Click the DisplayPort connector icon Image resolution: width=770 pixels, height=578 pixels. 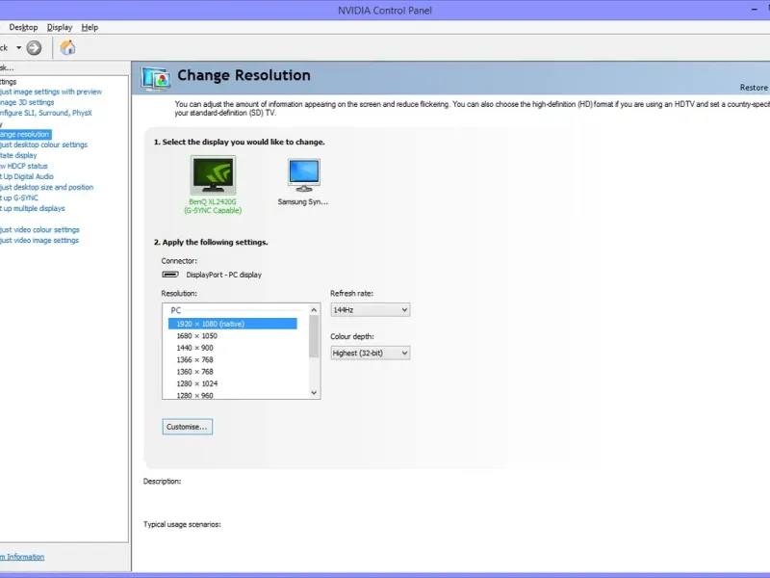pos(170,275)
